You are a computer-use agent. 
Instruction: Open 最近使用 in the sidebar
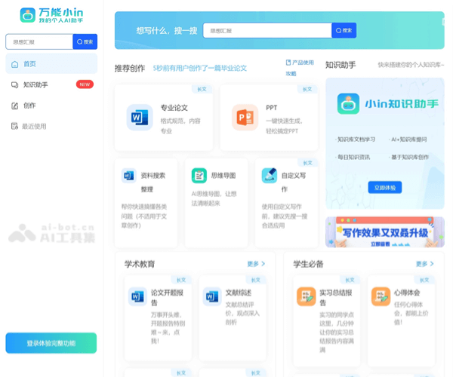(34, 126)
